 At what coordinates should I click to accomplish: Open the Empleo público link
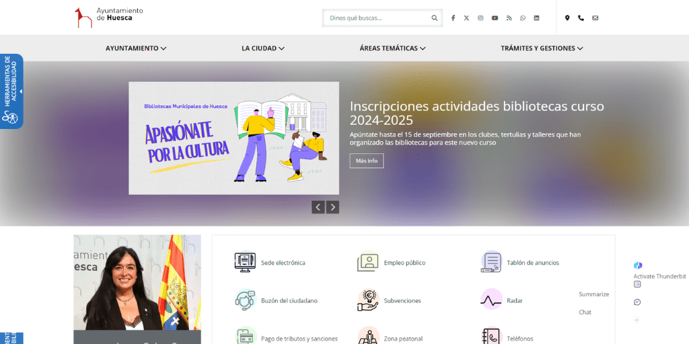[x=404, y=263]
